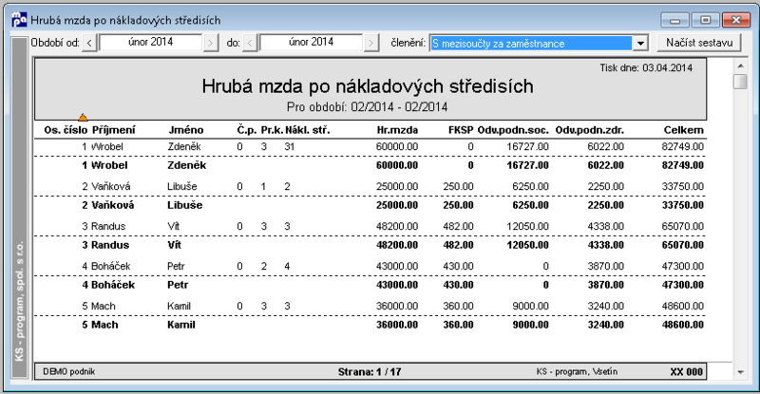This screenshot has width=760, height=394.
Task: Click non-bold social value 12050.00
Action: [528, 226]
